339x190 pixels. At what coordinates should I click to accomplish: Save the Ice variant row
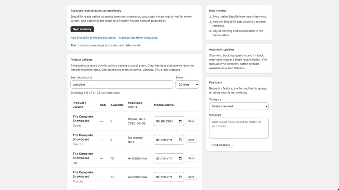(191, 158)
